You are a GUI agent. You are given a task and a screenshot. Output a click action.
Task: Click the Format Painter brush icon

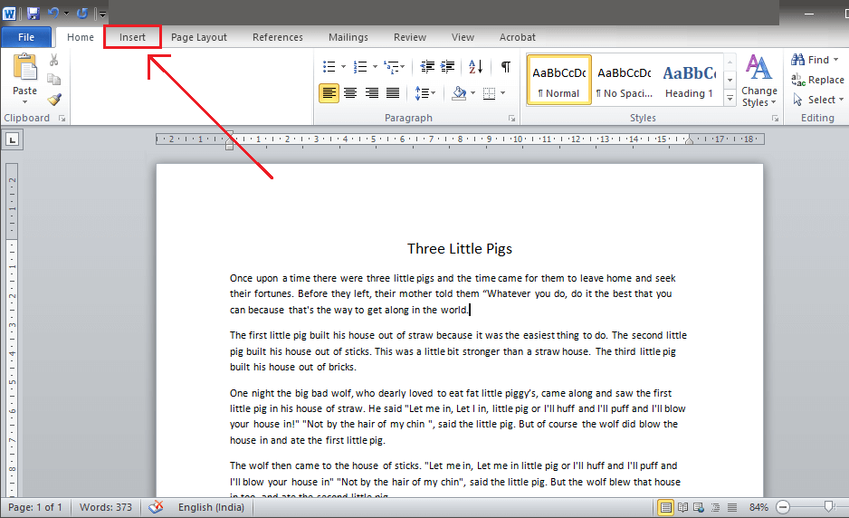point(54,100)
